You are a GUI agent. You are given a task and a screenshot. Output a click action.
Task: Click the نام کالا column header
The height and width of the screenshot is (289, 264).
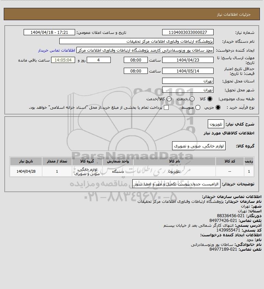tap(175, 161)
